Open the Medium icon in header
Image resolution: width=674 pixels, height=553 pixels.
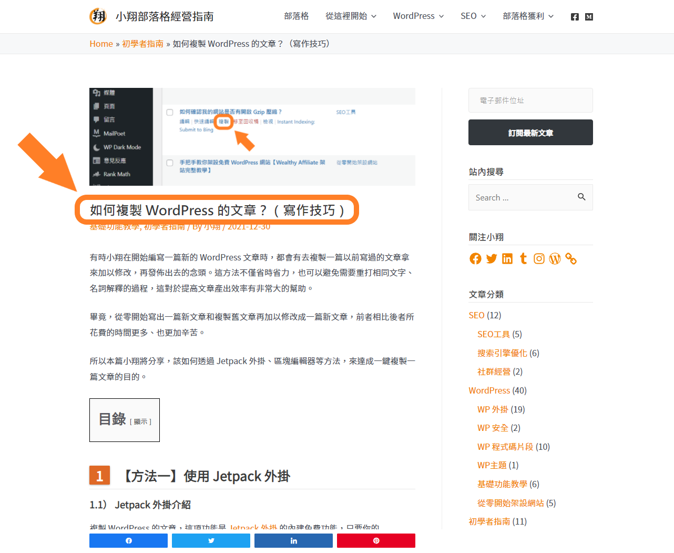[x=589, y=17]
